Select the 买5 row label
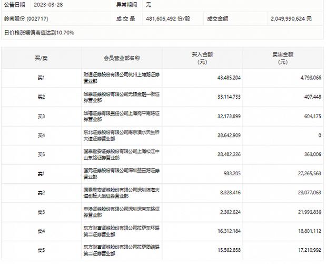Screen dimensions: 326x264 coord(41,154)
